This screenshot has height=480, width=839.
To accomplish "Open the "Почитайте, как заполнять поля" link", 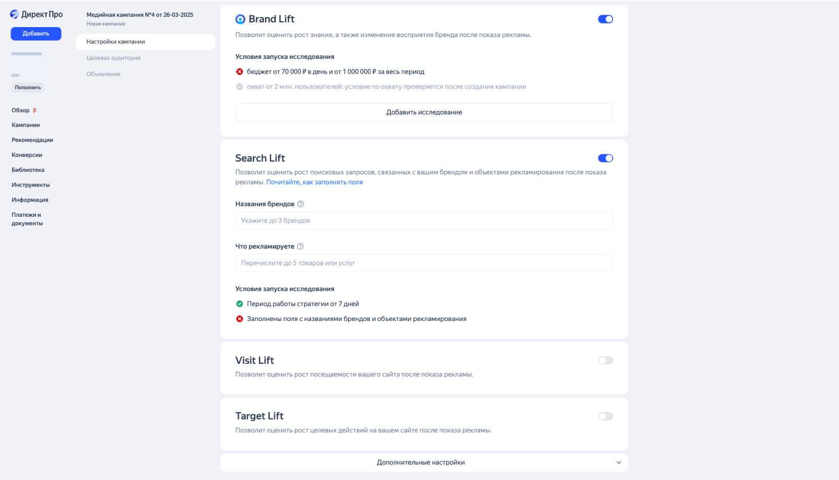I will click(x=314, y=182).
